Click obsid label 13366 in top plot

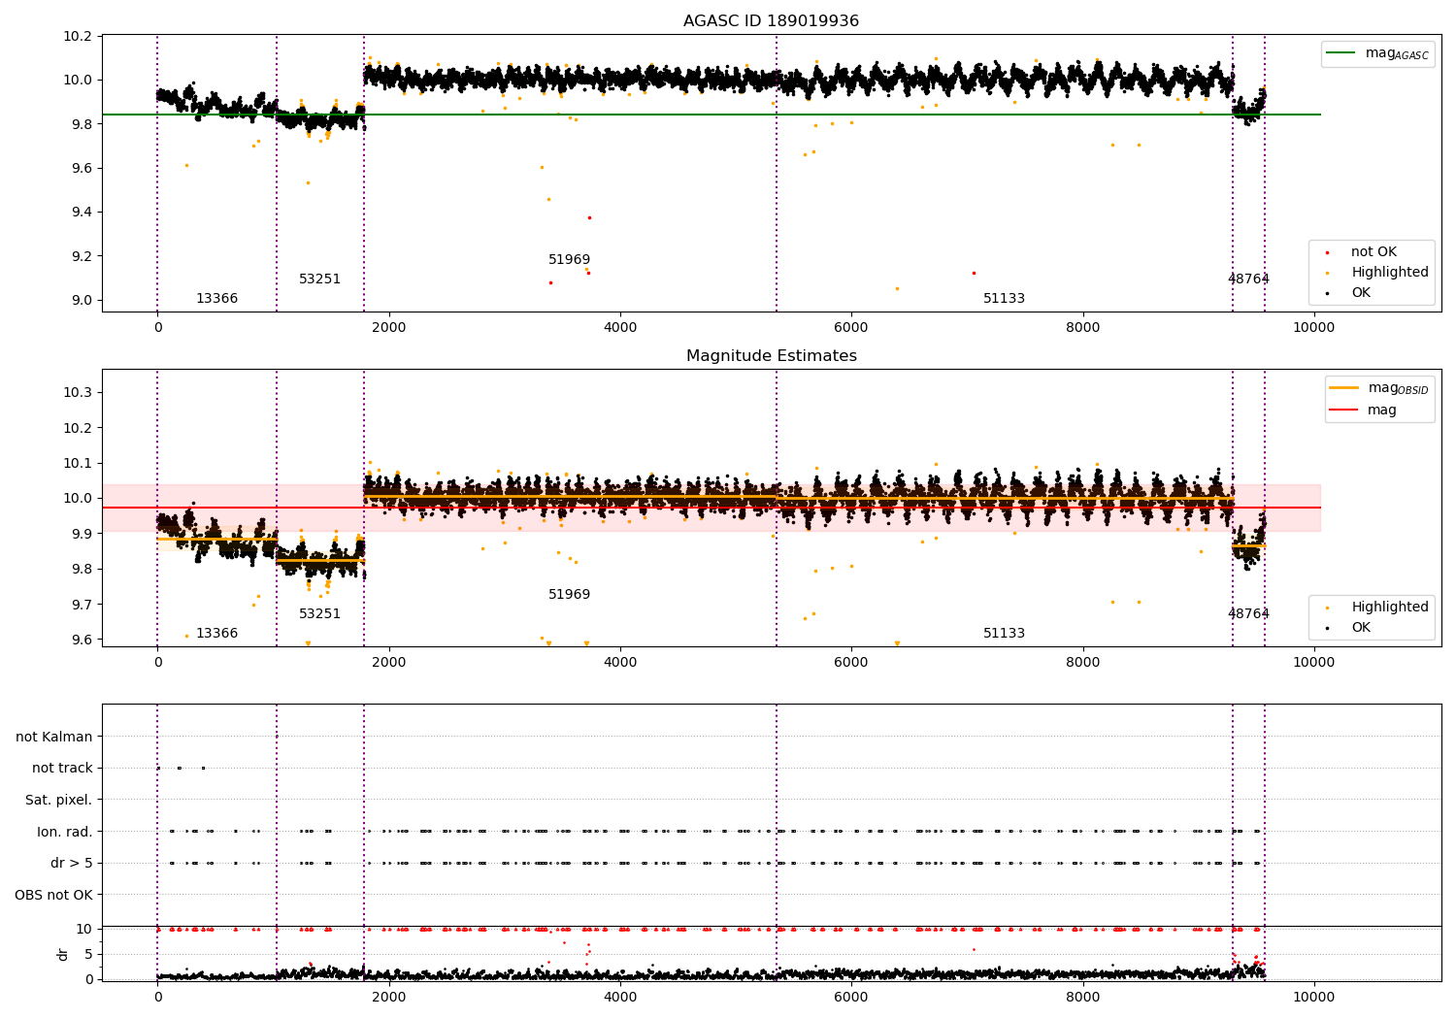[x=216, y=299]
